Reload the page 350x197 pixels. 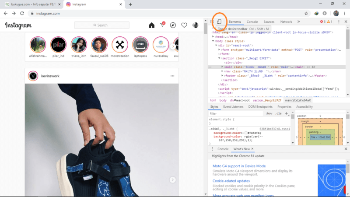[22, 14]
